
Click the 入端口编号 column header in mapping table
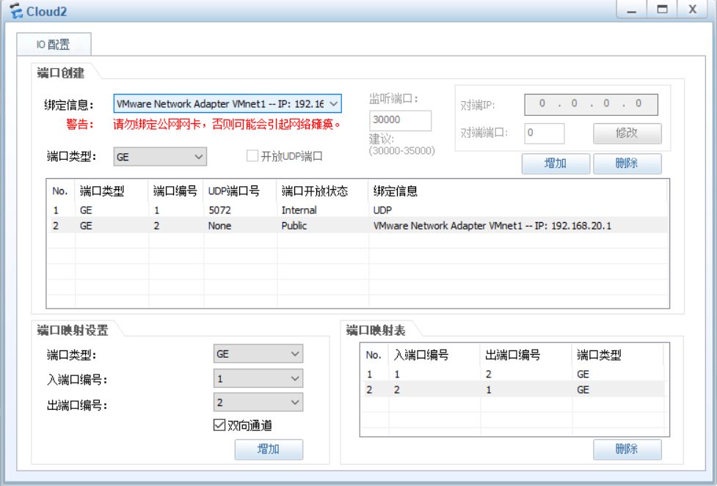pyautogui.click(x=434, y=355)
